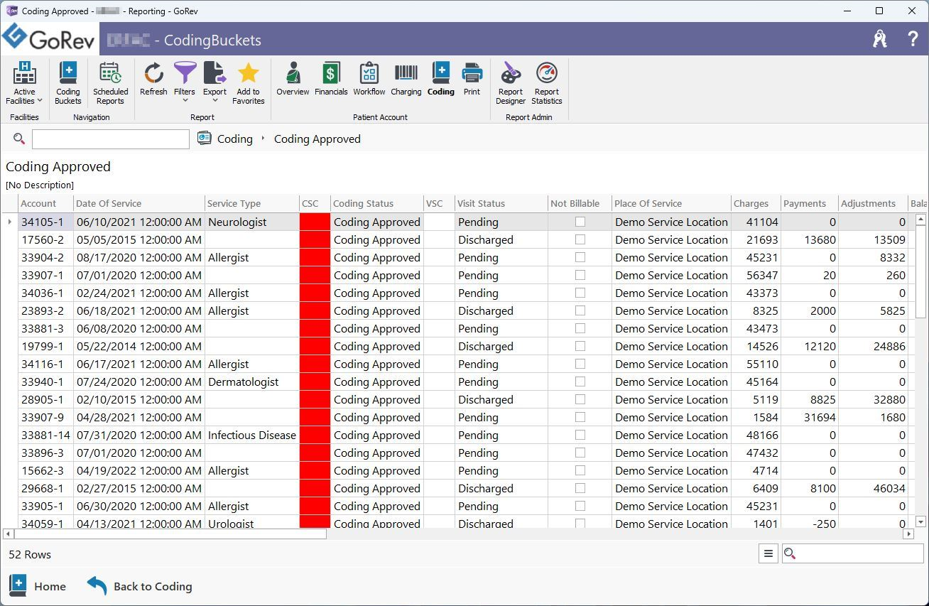This screenshot has height=606, width=929.
Task: Sort by Visit Status header
Action: [x=501, y=203]
